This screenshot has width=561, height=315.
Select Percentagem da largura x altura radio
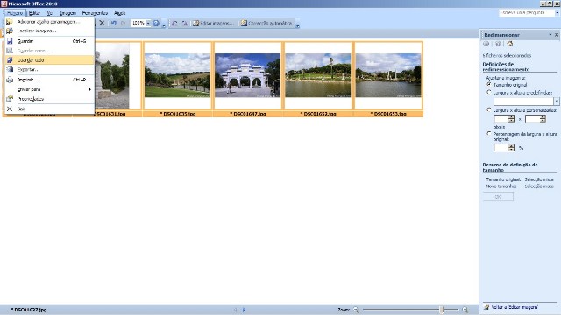489,133
